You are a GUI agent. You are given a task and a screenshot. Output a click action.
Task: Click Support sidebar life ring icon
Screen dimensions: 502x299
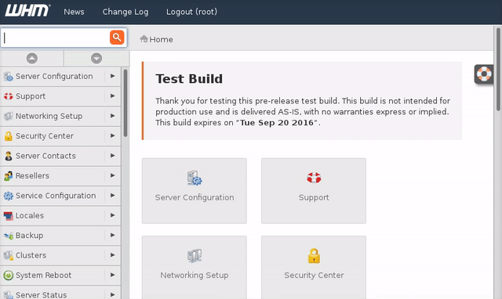click(x=9, y=96)
